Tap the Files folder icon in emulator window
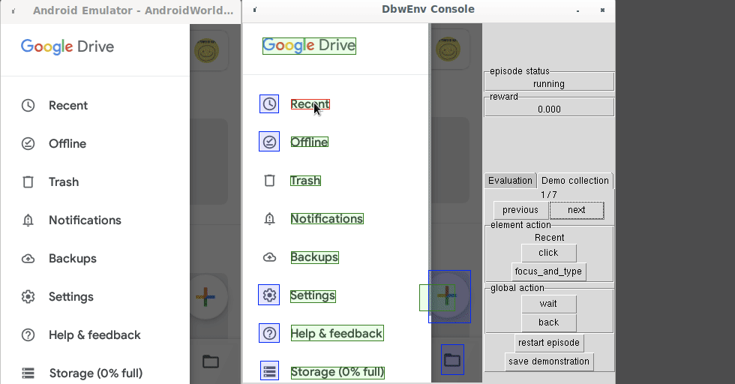 [211, 361]
